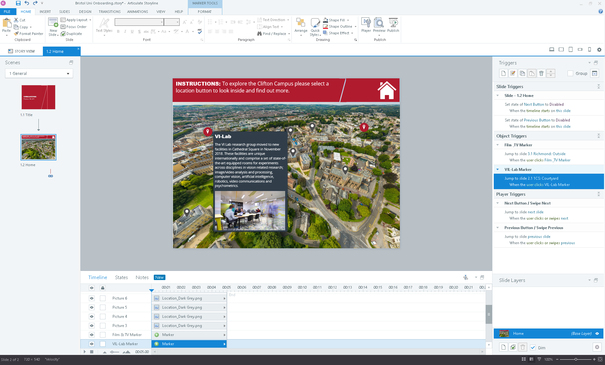The image size is (605, 365).
Task: Hide Picture 6 using its eye icon
Action: click(92, 298)
